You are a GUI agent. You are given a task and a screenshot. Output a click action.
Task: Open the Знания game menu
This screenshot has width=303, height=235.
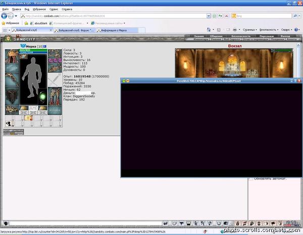tap(199, 36)
